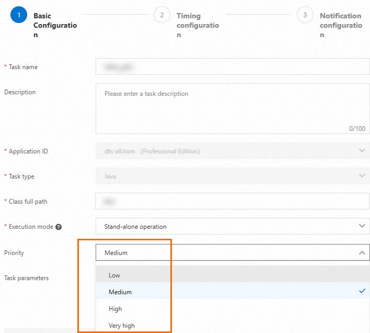Click the step 2 circle icon
This screenshot has width=370, height=333.
pos(162,15)
